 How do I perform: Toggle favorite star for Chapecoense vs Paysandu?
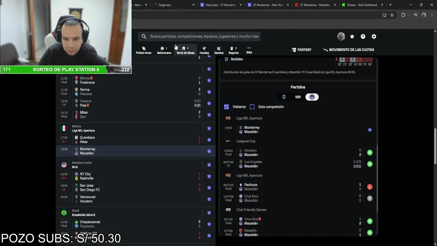tap(209, 224)
